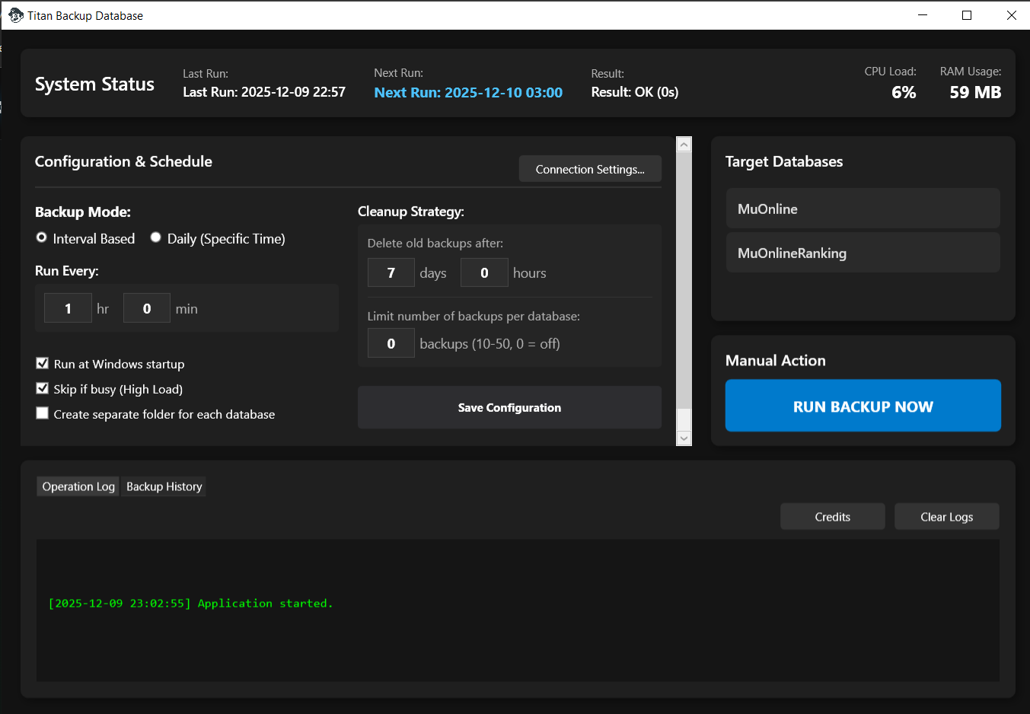The width and height of the screenshot is (1030, 714).
Task: Clear Logs in the log panel
Action: pos(946,517)
